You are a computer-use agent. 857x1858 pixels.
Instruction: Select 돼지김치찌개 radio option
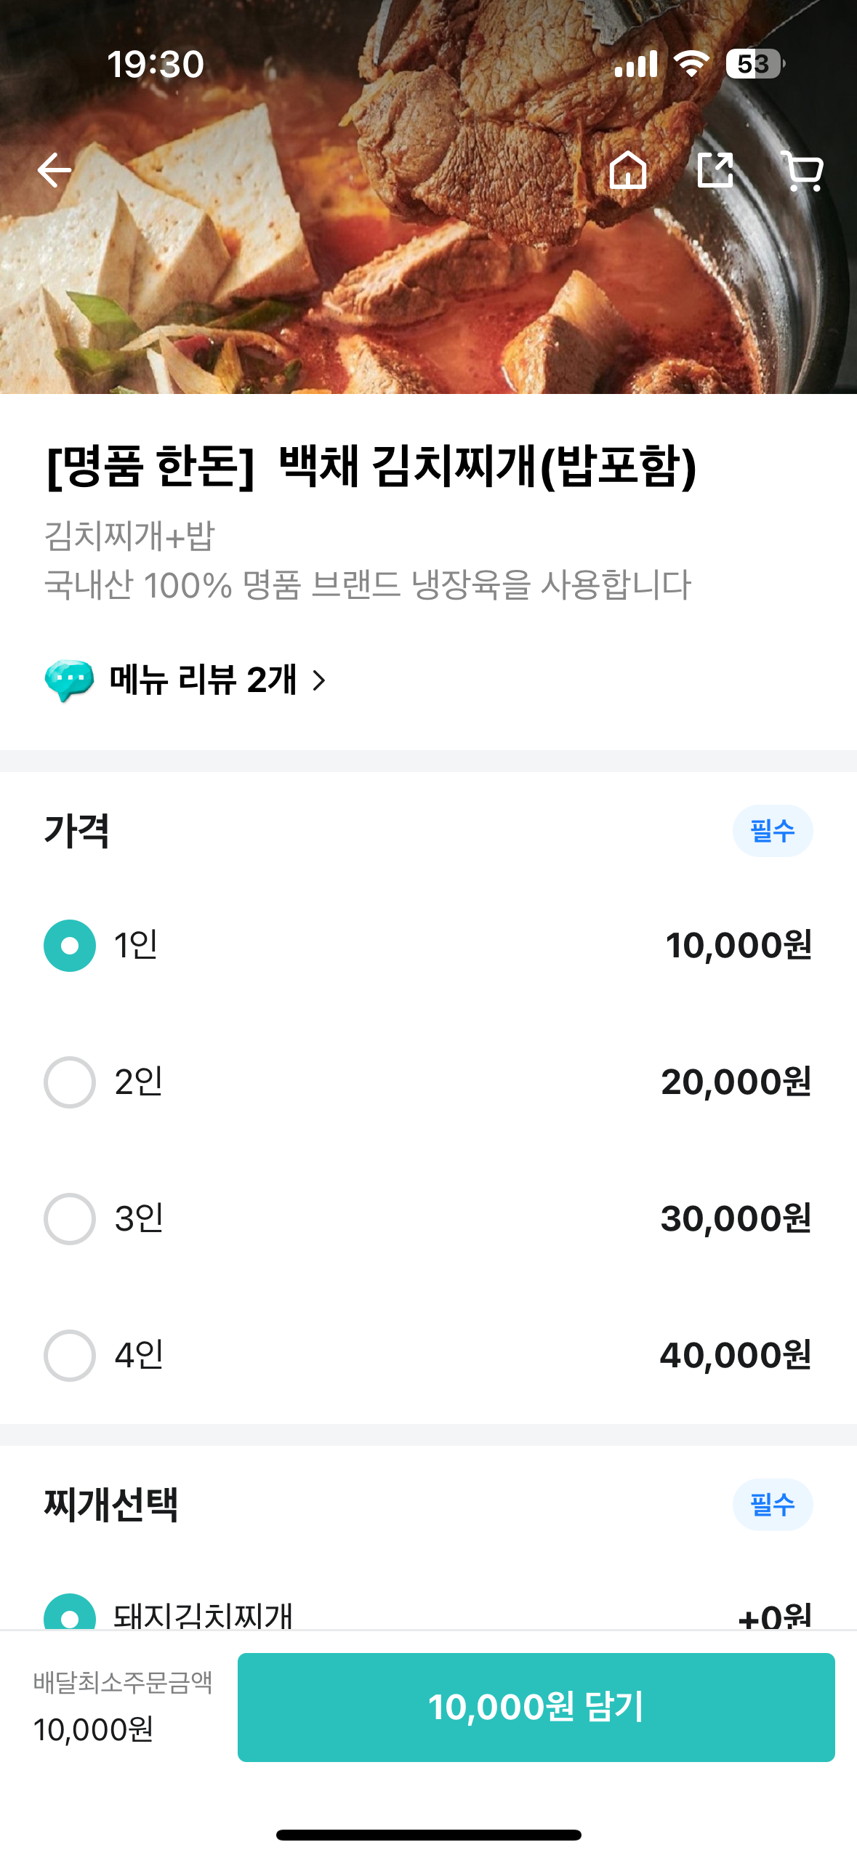click(70, 1612)
